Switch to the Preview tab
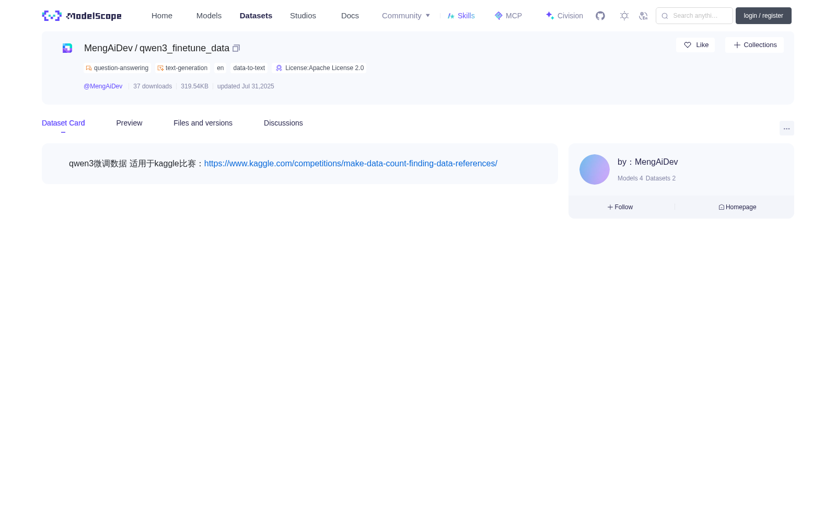 point(129,123)
